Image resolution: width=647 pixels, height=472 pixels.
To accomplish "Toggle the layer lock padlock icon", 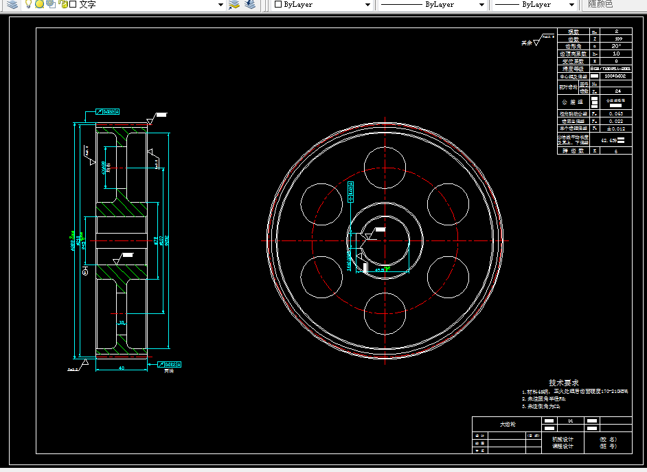I will tap(63, 5).
